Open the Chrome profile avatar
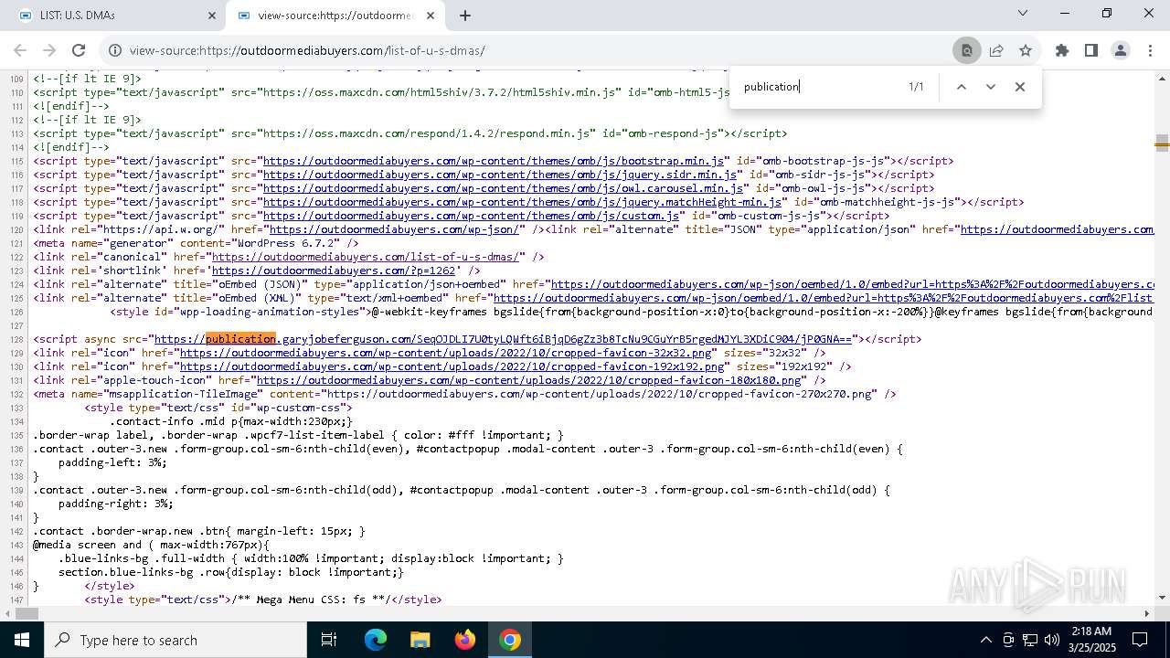This screenshot has height=658, width=1170. tap(1121, 51)
